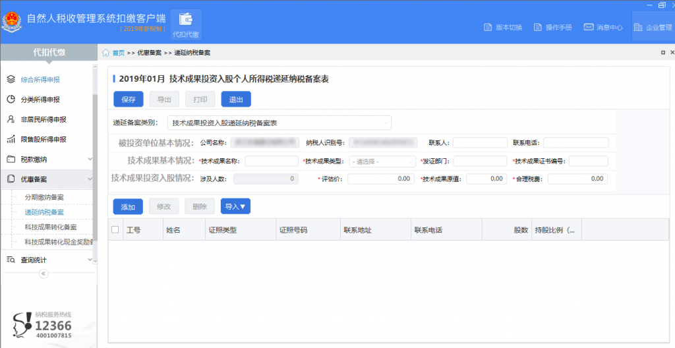Open the 递延备案类别 dropdown
This screenshot has height=348, width=675.
[x=279, y=123]
